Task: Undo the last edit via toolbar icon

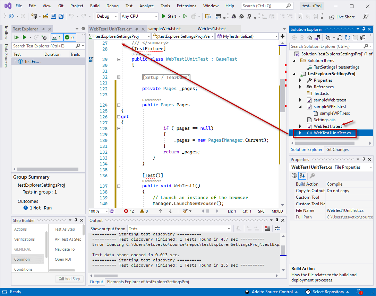Action: coord(72,16)
